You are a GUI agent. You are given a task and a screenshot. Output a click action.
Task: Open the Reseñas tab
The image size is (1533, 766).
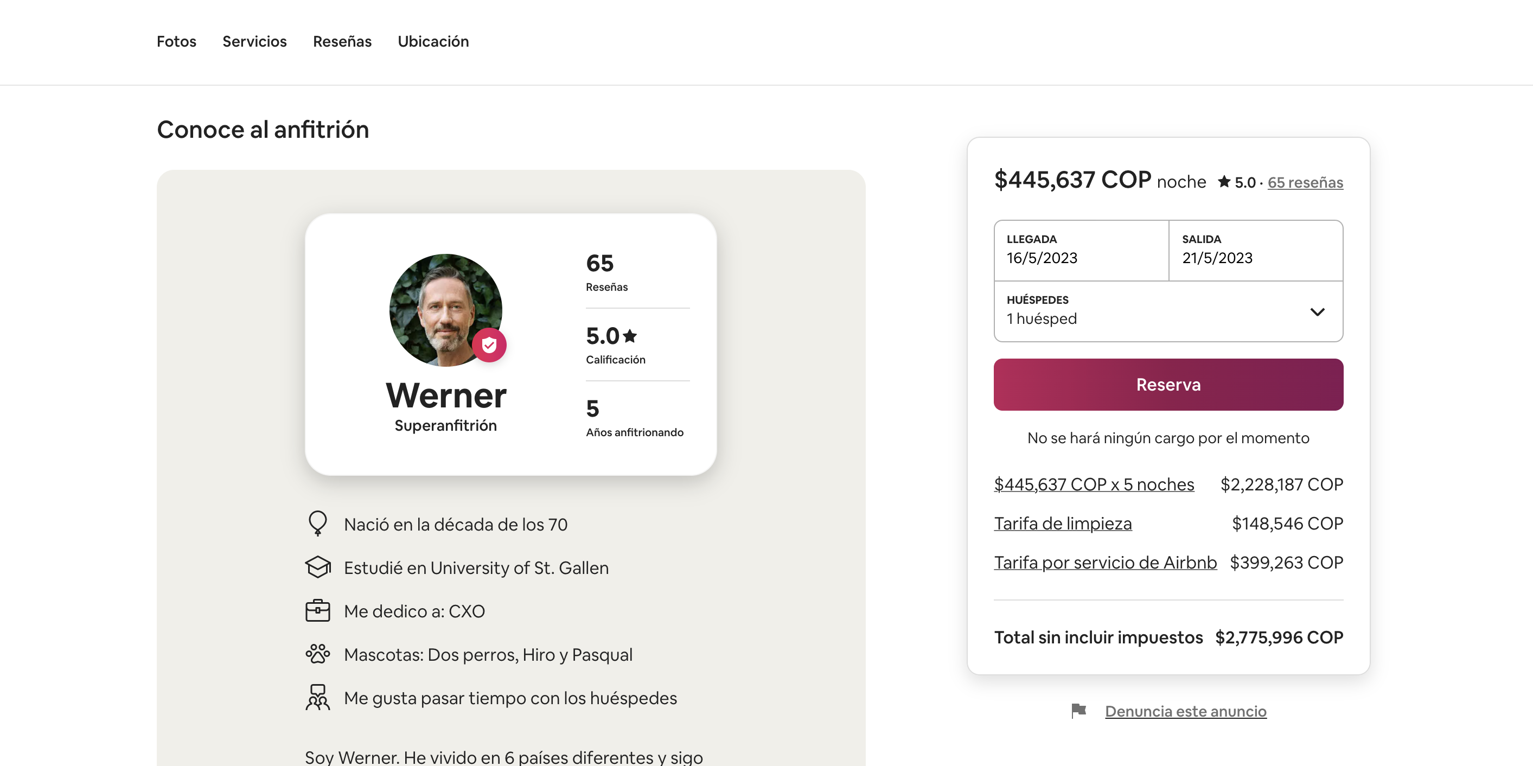[x=342, y=42]
